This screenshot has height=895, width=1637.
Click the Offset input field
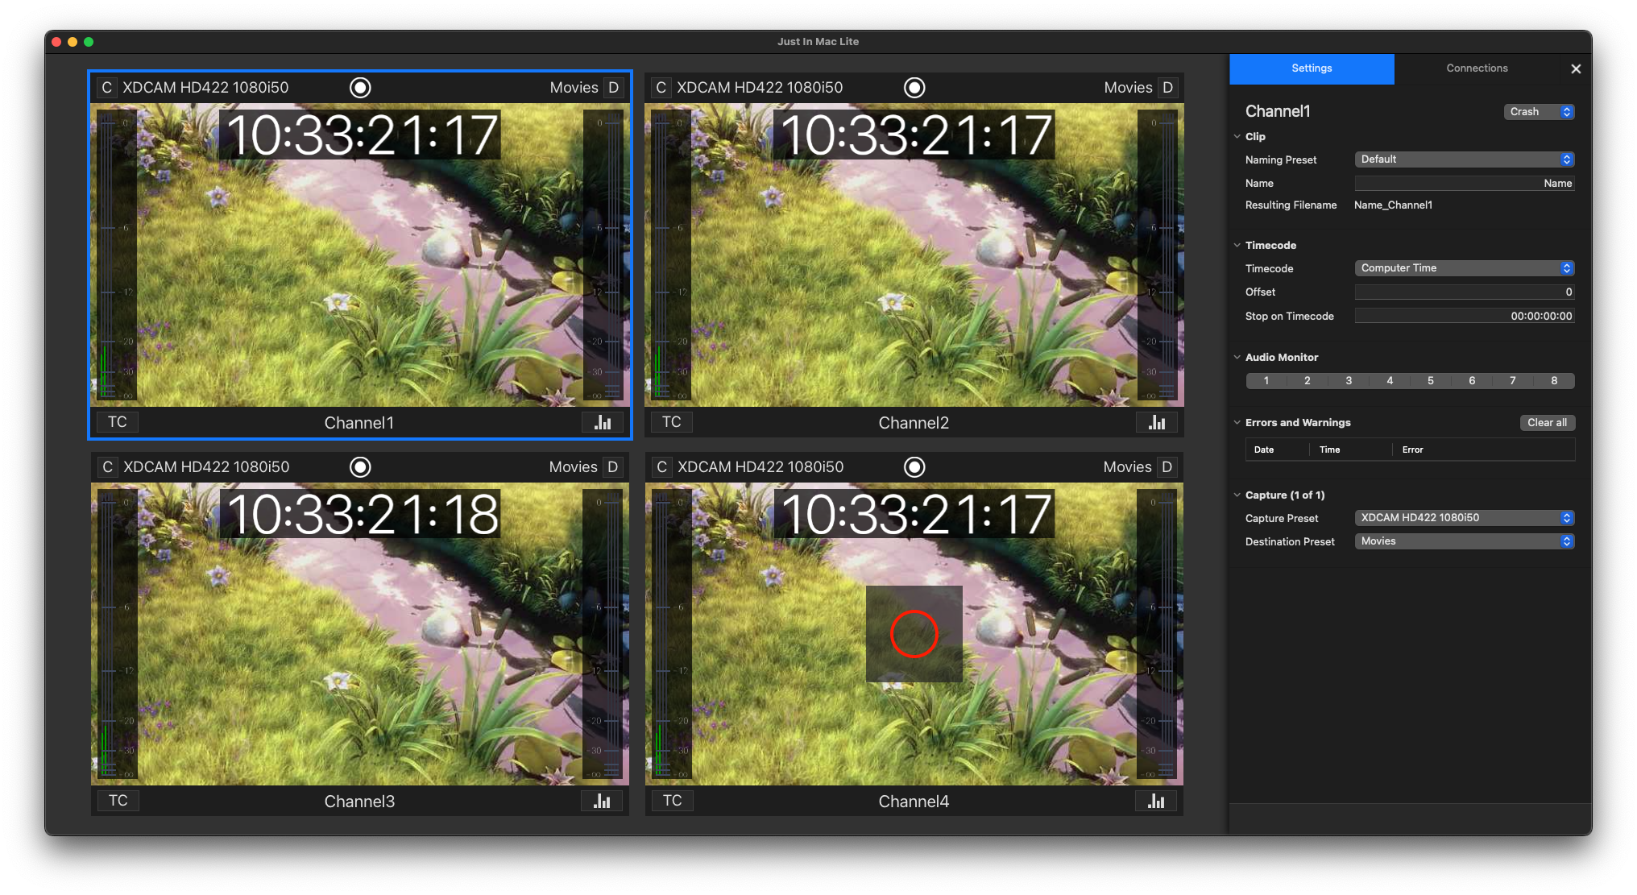pos(1465,292)
